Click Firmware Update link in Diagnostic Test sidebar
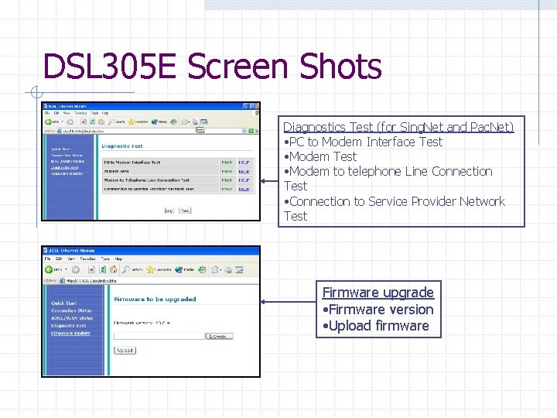The image size is (557, 418). [67, 173]
